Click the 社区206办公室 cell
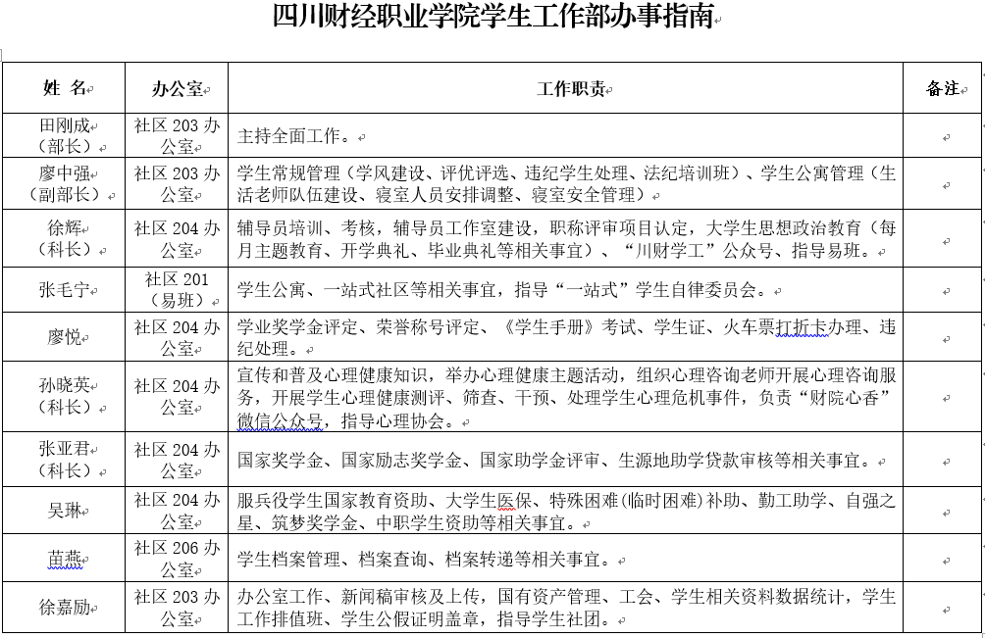The image size is (985, 638). [x=177, y=559]
